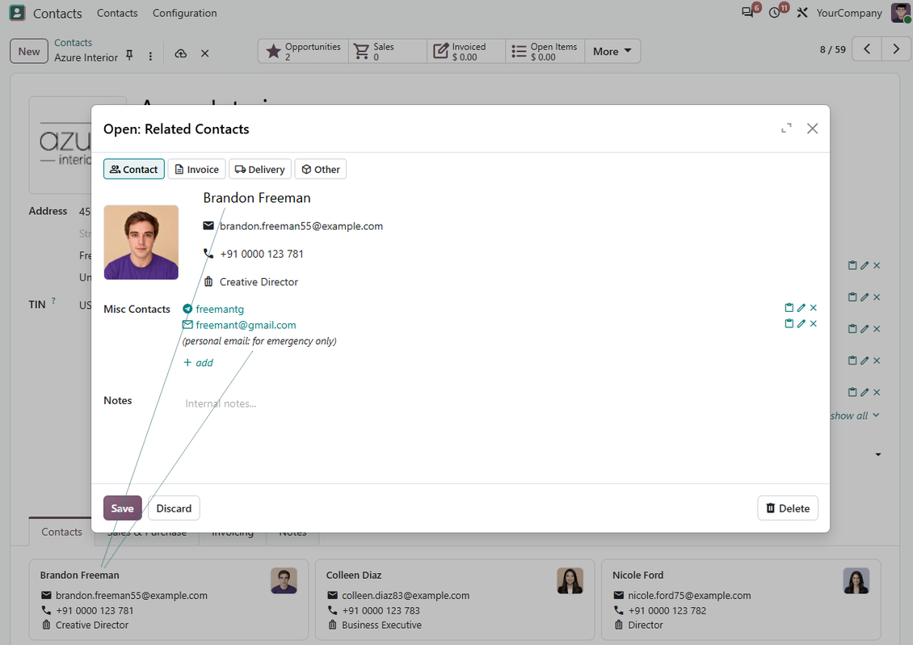913x645 pixels.
Task: Click the New button
Action: coord(29,51)
